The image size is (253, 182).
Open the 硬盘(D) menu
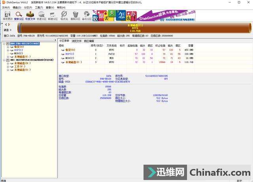coord(17,7)
